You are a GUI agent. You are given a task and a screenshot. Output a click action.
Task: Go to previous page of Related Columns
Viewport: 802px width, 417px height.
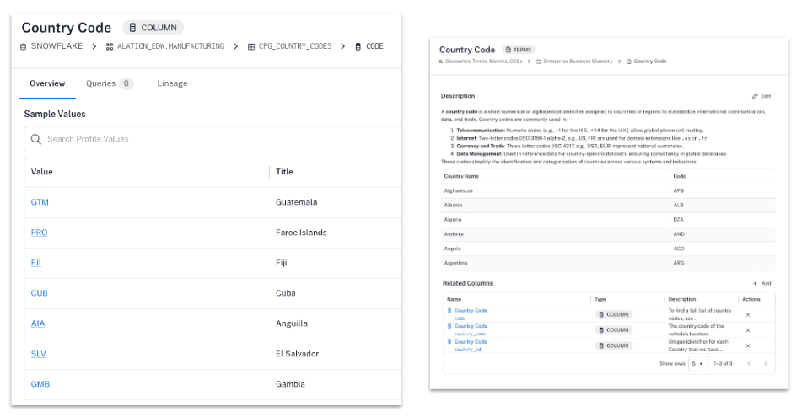coord(747,364)
